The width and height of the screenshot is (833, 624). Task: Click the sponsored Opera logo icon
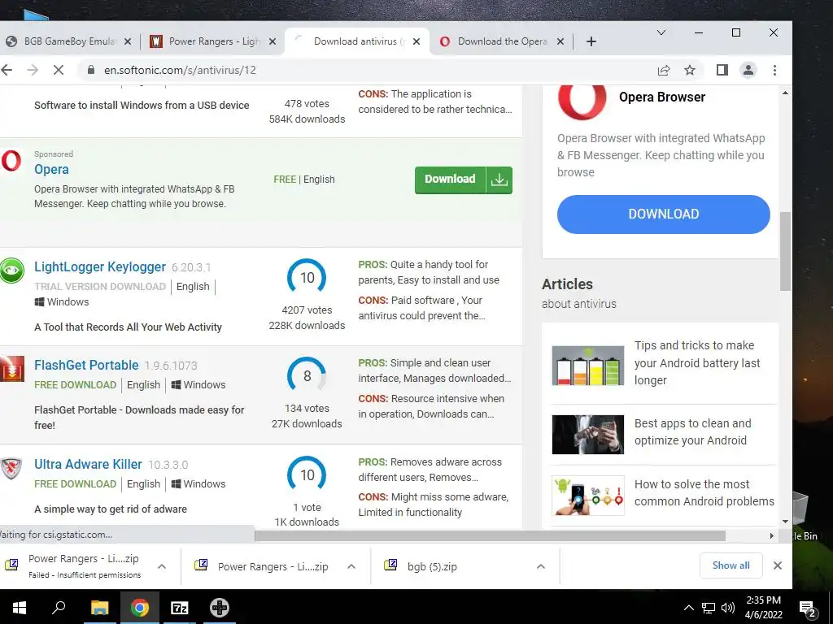[11, 161]
